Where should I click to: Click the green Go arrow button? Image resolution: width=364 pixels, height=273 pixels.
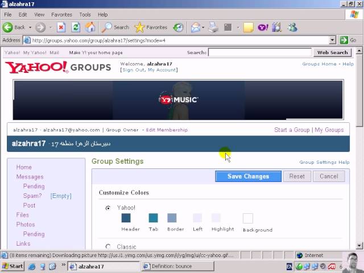(344, 40)
